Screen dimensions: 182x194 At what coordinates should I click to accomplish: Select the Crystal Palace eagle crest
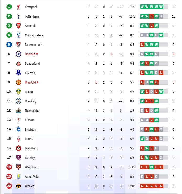18,35
